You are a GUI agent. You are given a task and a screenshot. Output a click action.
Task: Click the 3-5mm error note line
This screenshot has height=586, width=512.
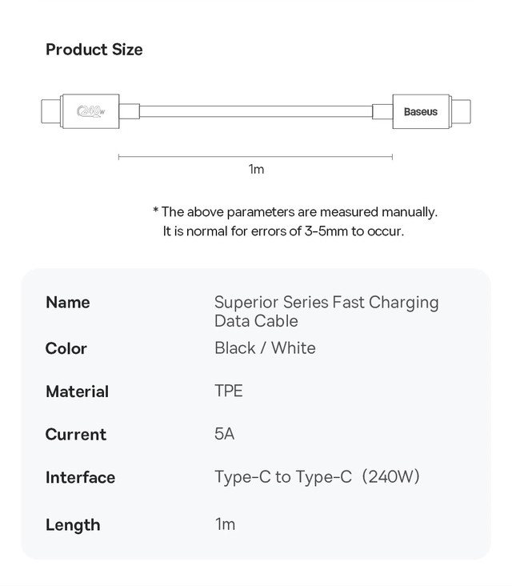coord(283,231)
